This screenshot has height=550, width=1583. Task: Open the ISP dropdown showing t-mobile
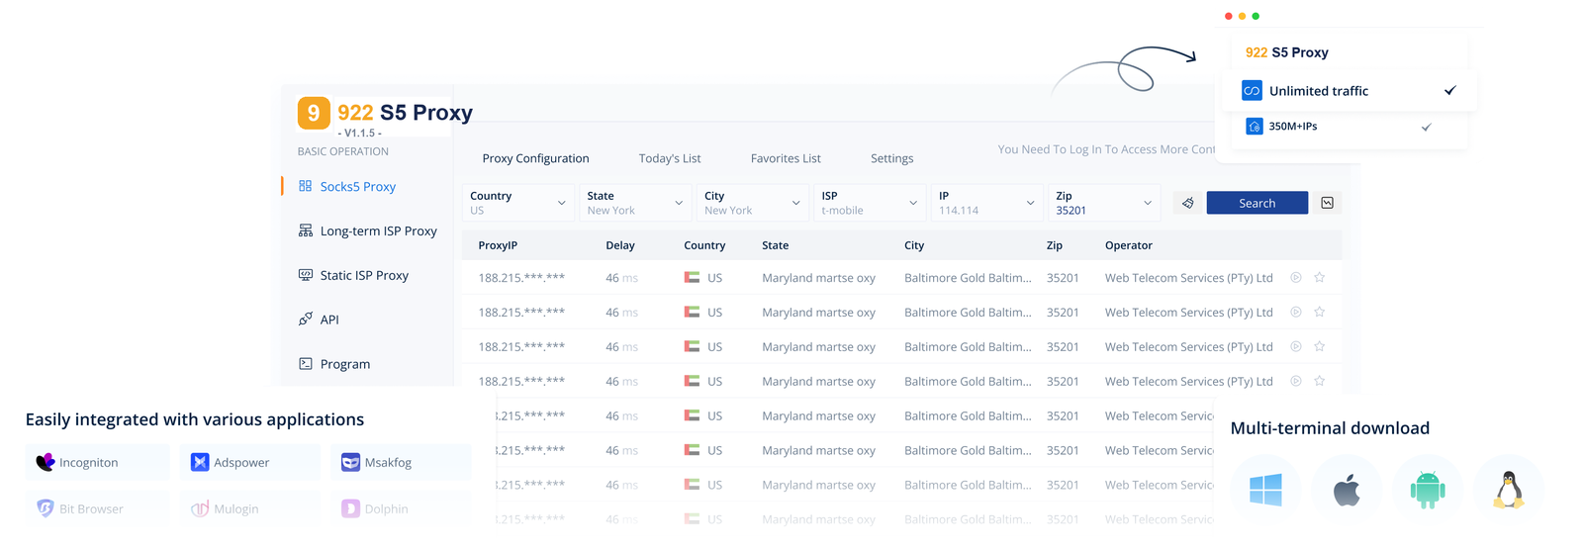[x=870, y=203]
